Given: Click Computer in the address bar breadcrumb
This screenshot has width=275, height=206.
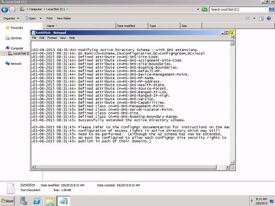Looking at the screenshot, I should pyautogui.click(x=36, y=9).
